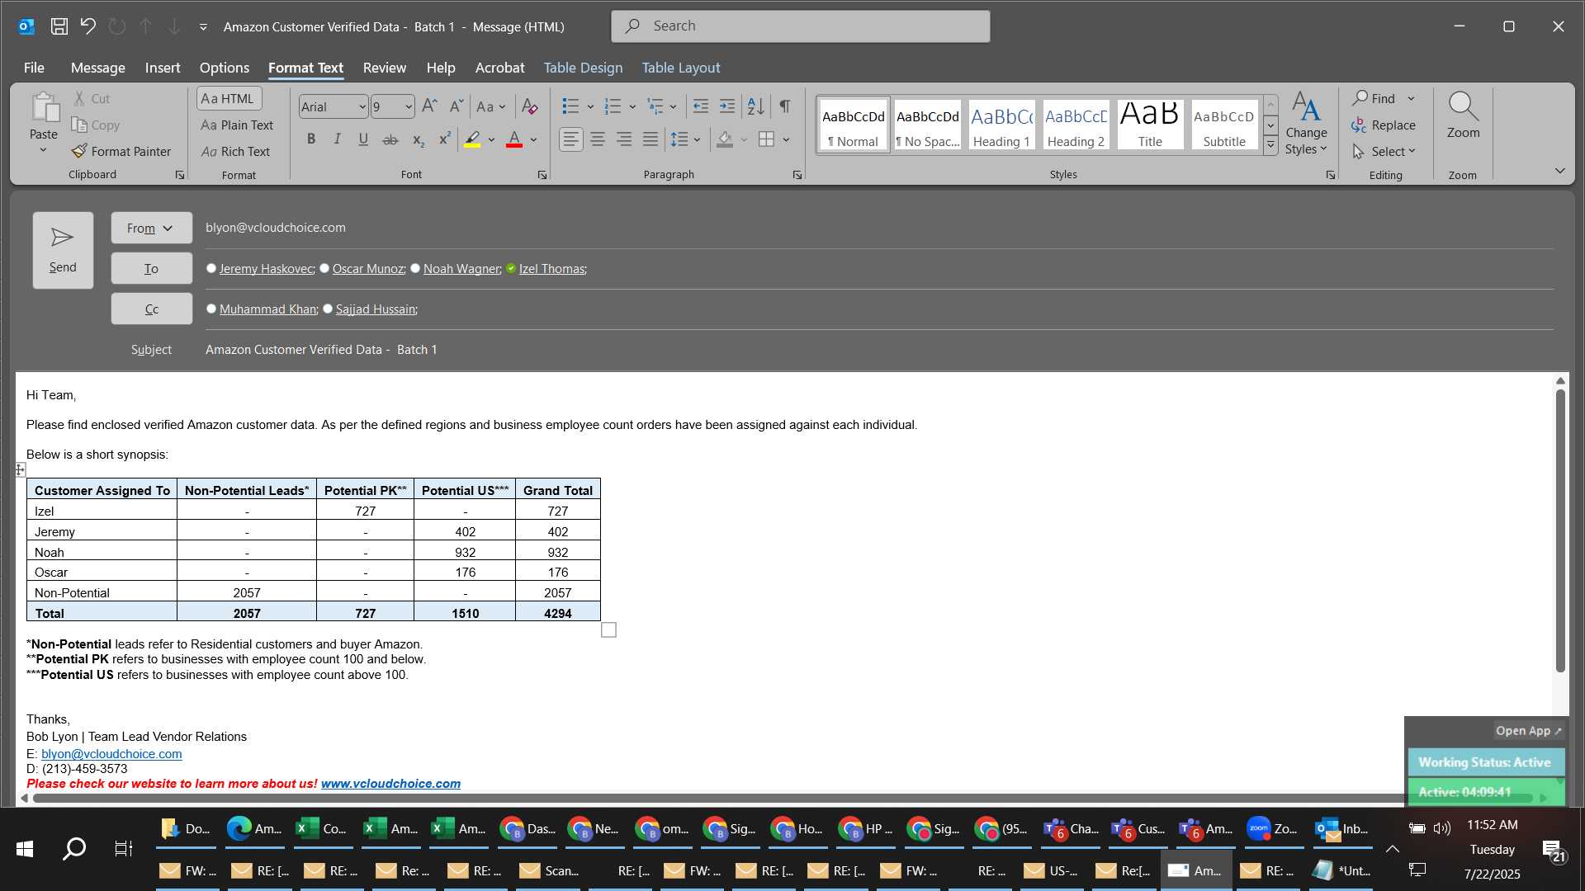The width and height of the screenshot is (1585, 891).
Task: Click the To recipients button
Action: (151, 268)
